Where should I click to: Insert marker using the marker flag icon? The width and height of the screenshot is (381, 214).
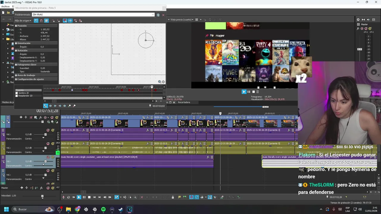pos(179,197)
